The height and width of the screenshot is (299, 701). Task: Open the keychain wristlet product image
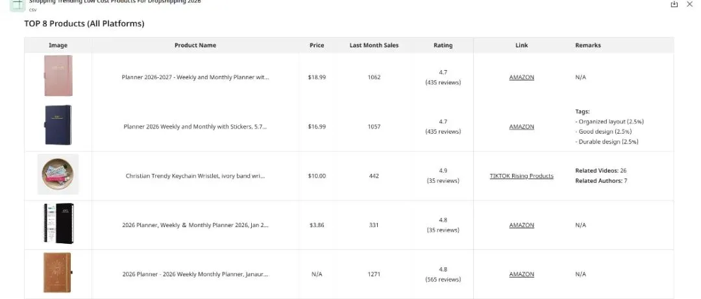58,174
